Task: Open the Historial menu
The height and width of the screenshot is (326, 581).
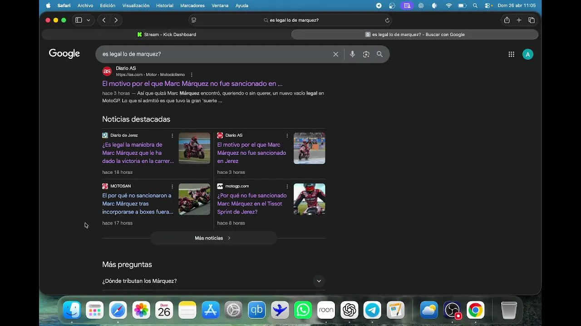Action: point(164,5)
